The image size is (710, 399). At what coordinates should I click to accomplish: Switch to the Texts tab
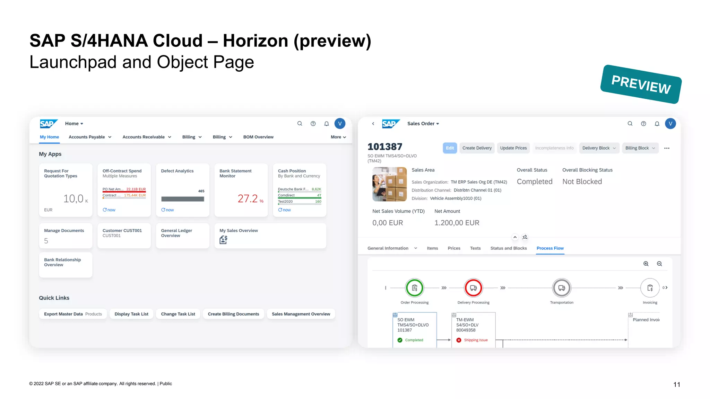475,248
